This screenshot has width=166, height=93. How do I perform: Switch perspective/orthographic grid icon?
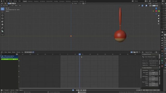click(158, 24)
